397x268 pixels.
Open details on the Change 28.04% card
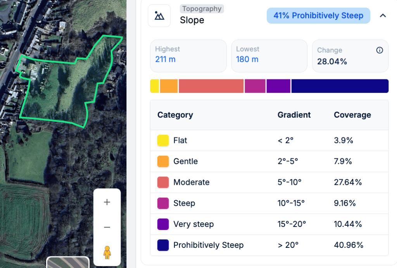point(350,56)
